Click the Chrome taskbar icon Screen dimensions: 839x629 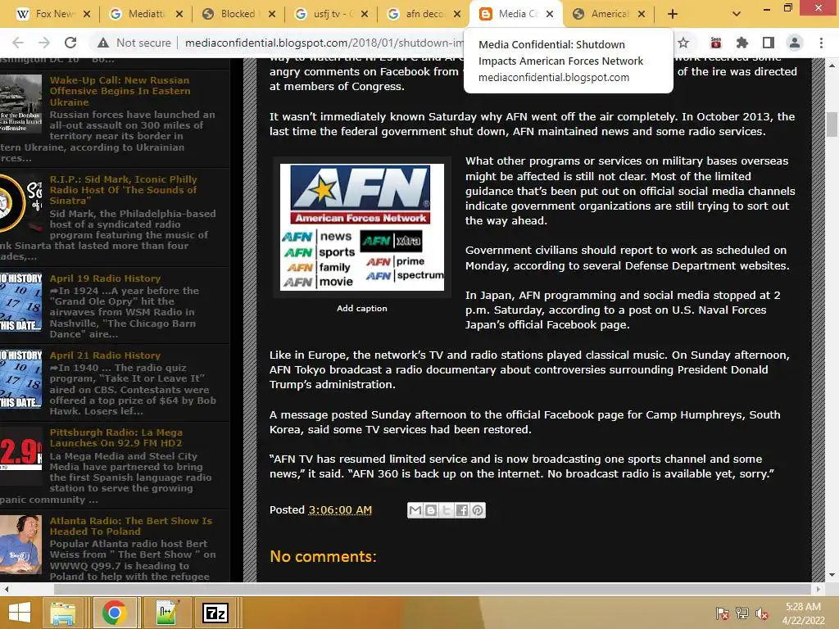(x=113, y=613)
